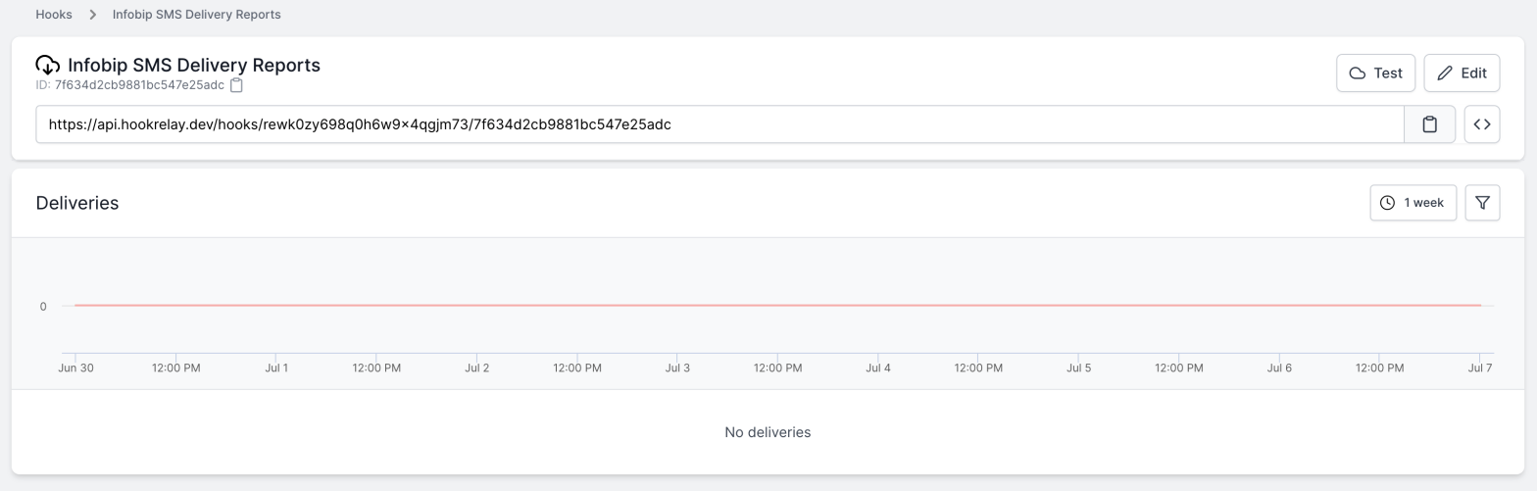Viewport: 1537px width, 491px height.
Task: Click the No deliveries message
Action: (x=768, y=432)
